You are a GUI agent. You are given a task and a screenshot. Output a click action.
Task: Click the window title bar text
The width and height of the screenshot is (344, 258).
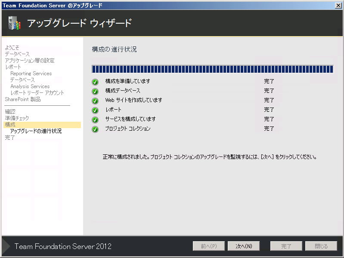tap(53, 6)
